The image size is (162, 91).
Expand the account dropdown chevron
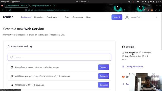[157, 17]
